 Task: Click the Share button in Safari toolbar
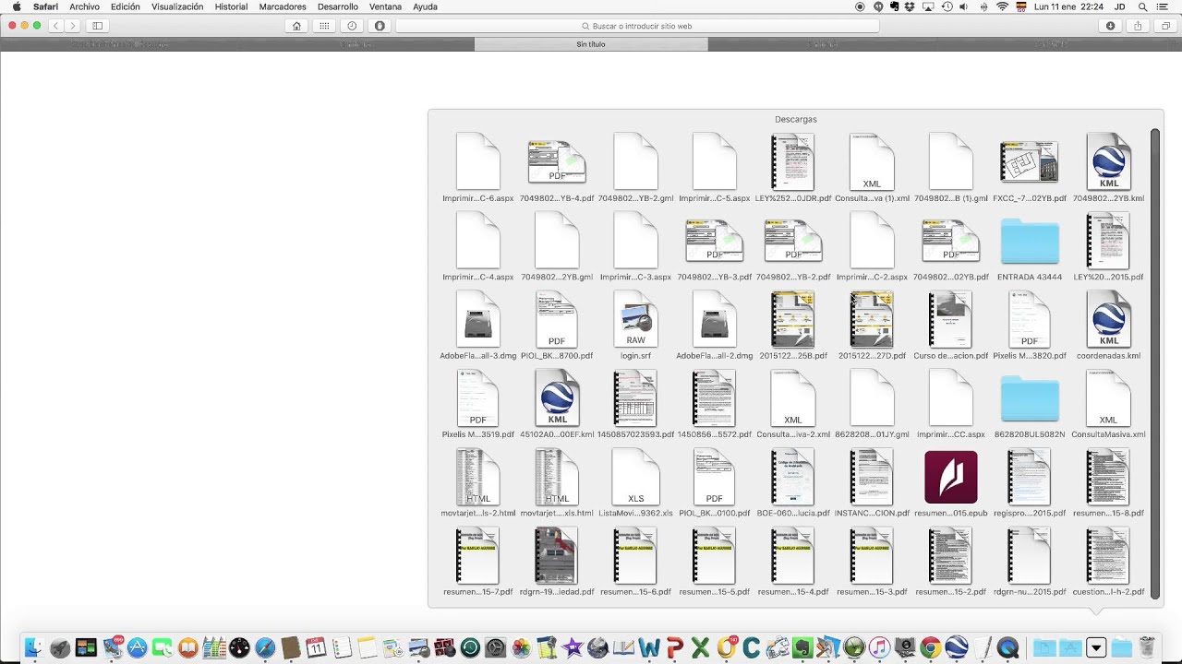click(x=1138, y=26)
